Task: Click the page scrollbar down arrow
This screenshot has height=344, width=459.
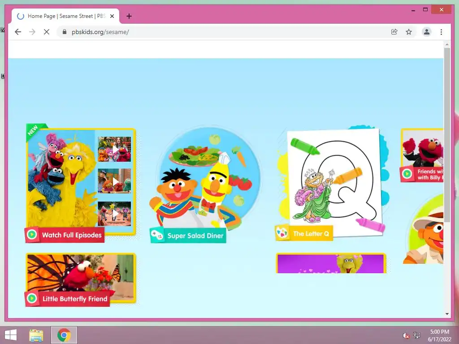Action: point(447,314)
